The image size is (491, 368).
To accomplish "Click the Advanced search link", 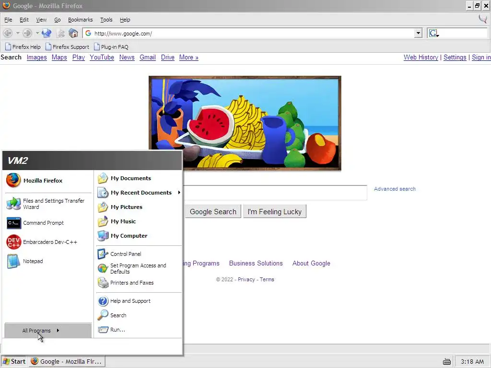I will click(395, 189).
